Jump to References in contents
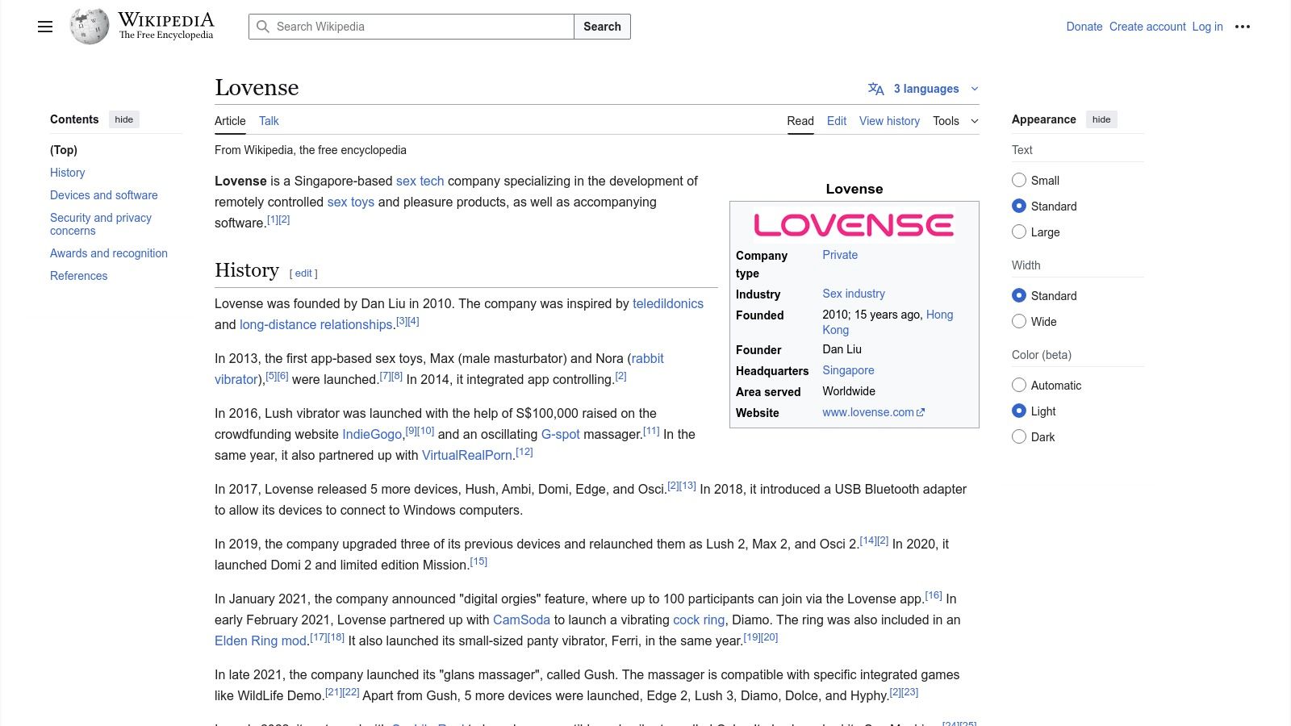The width and height of the screenshot is (1291, 726). click(x=78, y=276)
